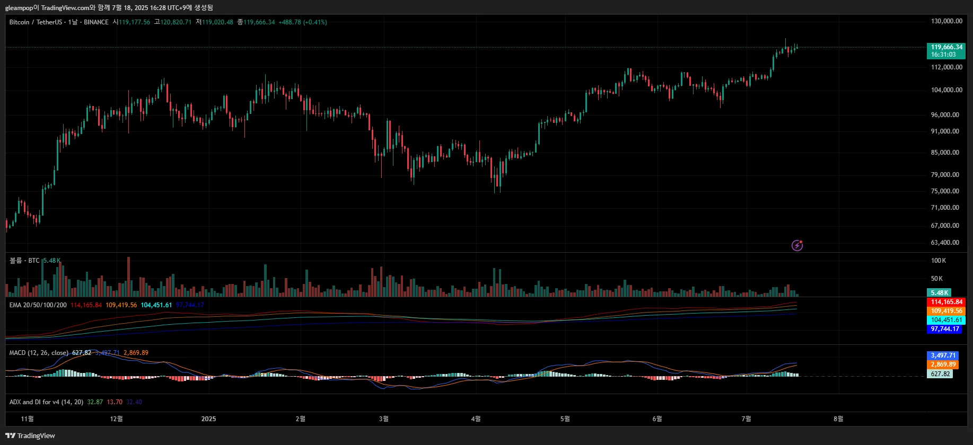Click the 4월 label on the time axis

click(x=476, y=419)
